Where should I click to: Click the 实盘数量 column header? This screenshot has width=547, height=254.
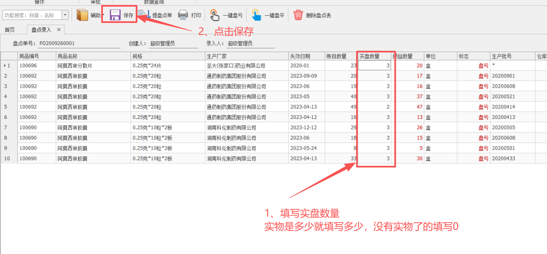[x=374, y=56]
